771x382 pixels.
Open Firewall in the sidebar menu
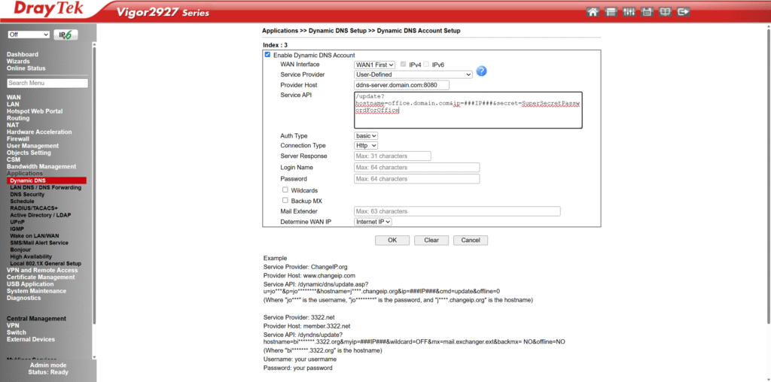coord(18,139)
